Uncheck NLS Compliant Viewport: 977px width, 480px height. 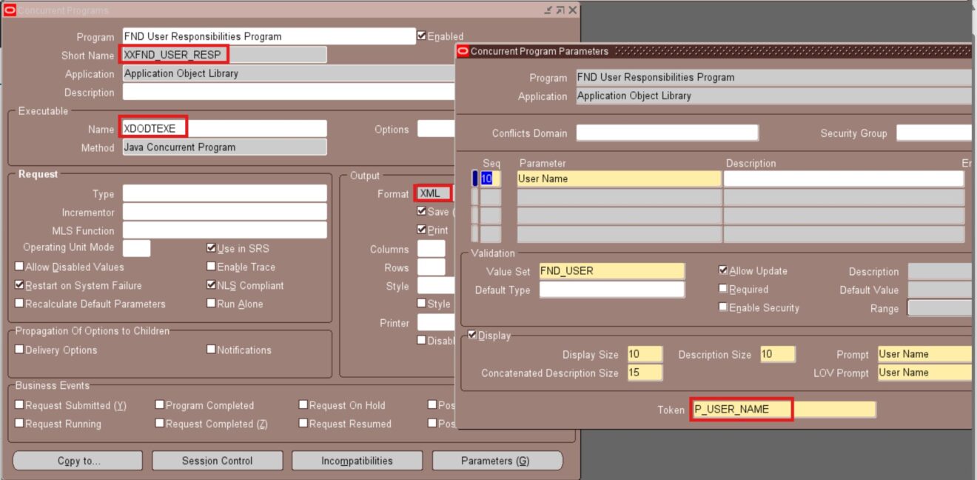point(211,285)
